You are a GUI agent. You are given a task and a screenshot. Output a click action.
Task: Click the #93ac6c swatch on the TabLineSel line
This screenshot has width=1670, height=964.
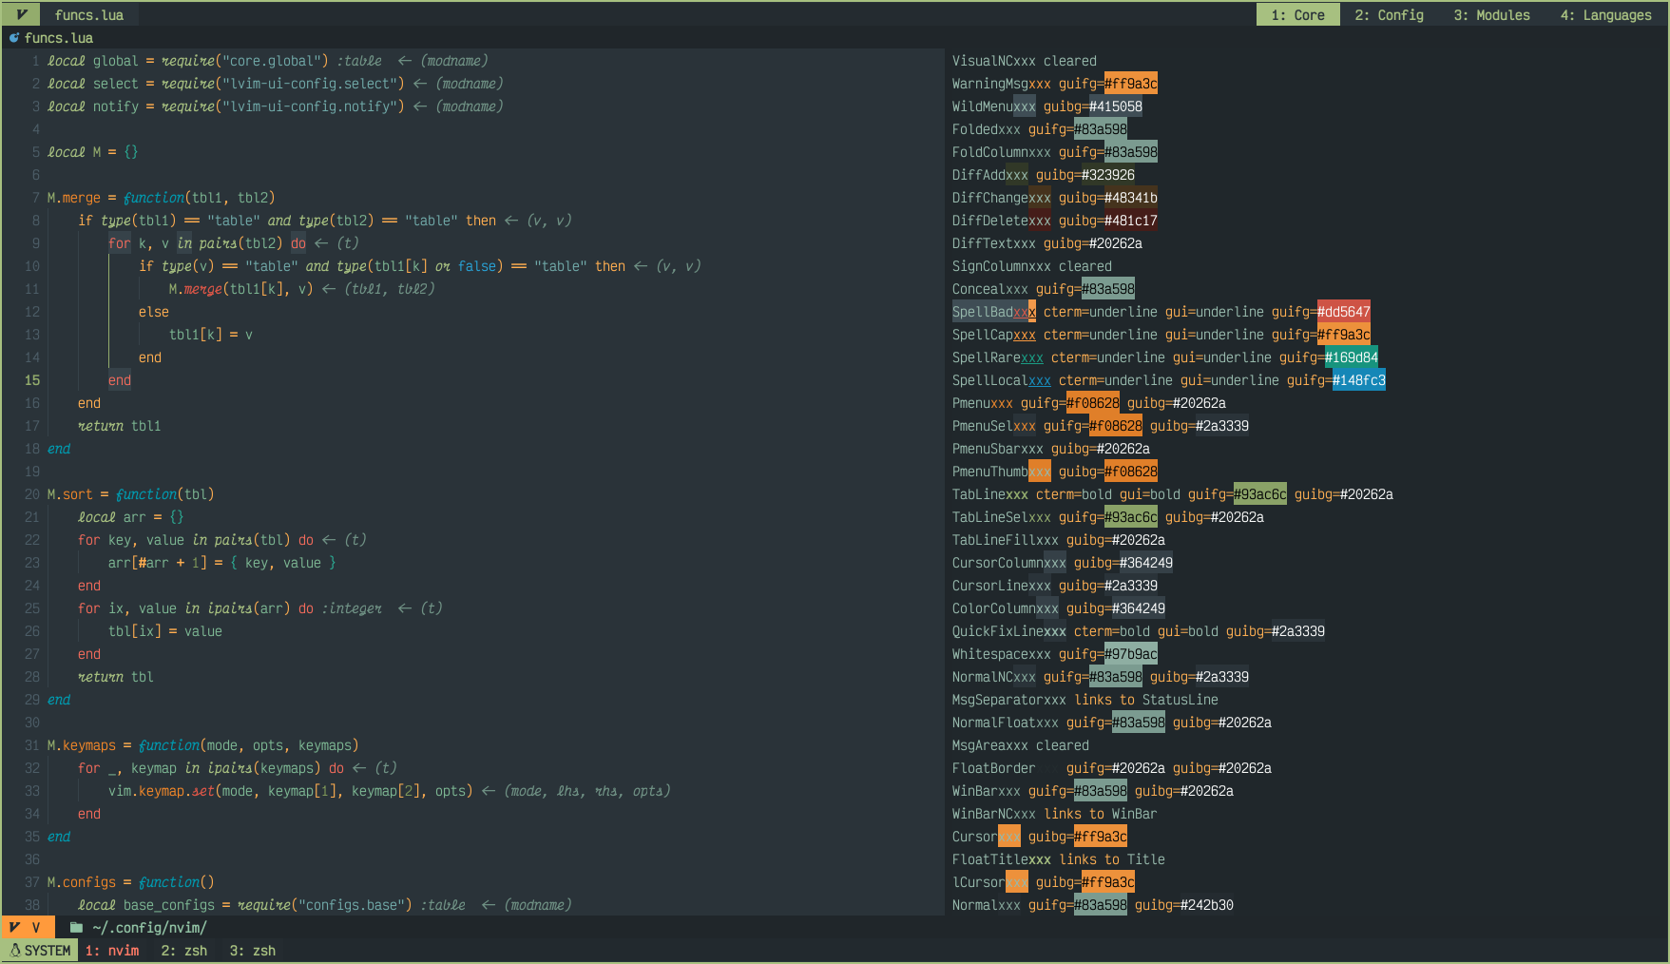1131,517
